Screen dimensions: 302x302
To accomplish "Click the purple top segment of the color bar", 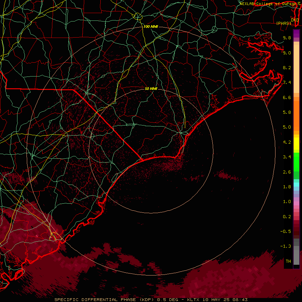I will (x=296, y=34).
